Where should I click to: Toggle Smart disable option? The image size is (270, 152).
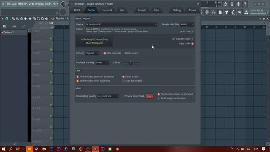click(123, 76)
